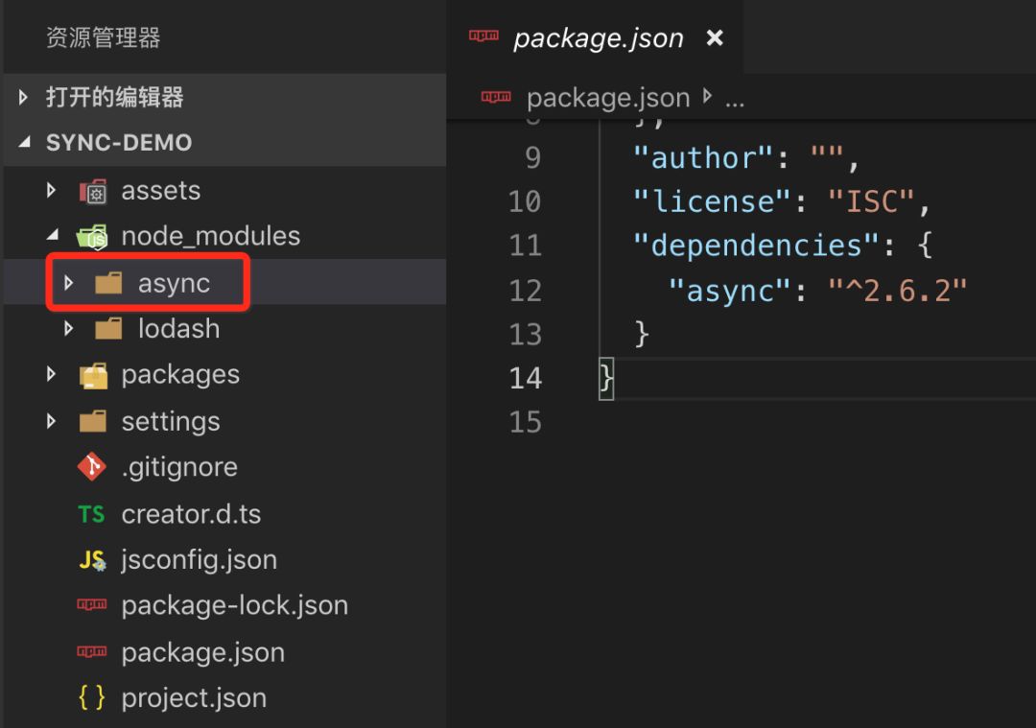Click the "^2.6.2" version string

tap(897, 291)
